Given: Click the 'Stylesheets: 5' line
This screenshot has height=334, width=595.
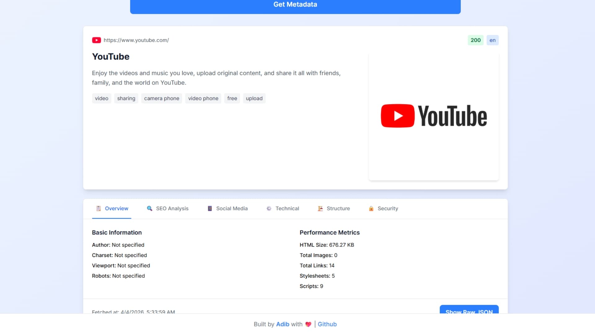Looking at the screenshot, I should click(x=317, y=276).
